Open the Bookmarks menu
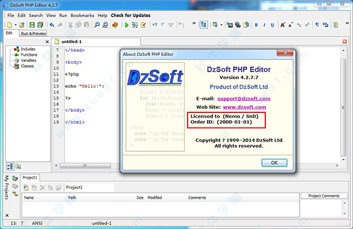353x229 pixels. click(82, 15)
